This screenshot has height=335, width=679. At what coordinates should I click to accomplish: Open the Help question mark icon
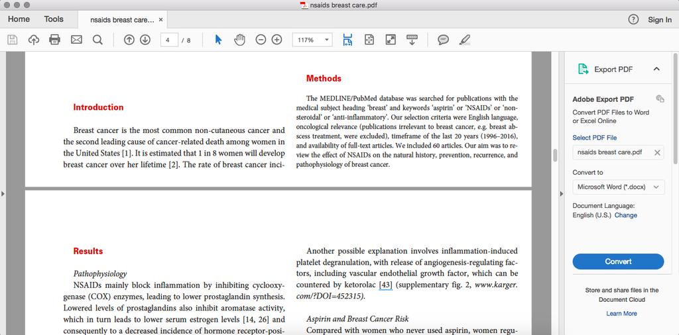pos(633,19)
